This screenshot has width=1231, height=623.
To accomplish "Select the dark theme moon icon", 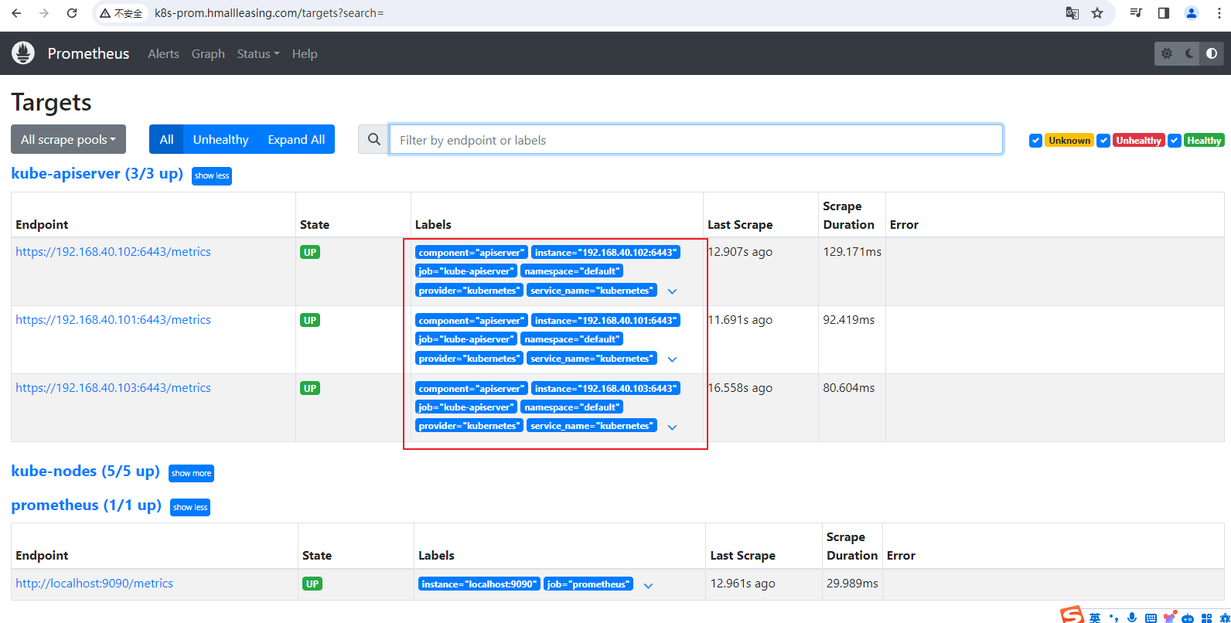I will pyautogui.click(x=1189, y=53).
